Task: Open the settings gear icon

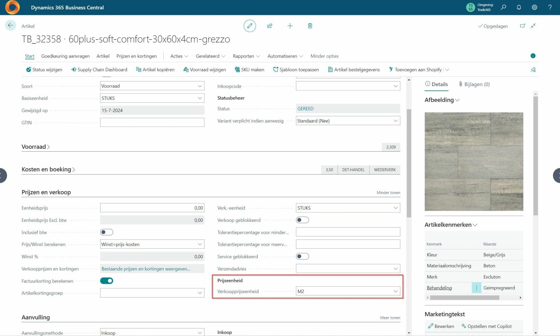Action: (x=534, y=7)
